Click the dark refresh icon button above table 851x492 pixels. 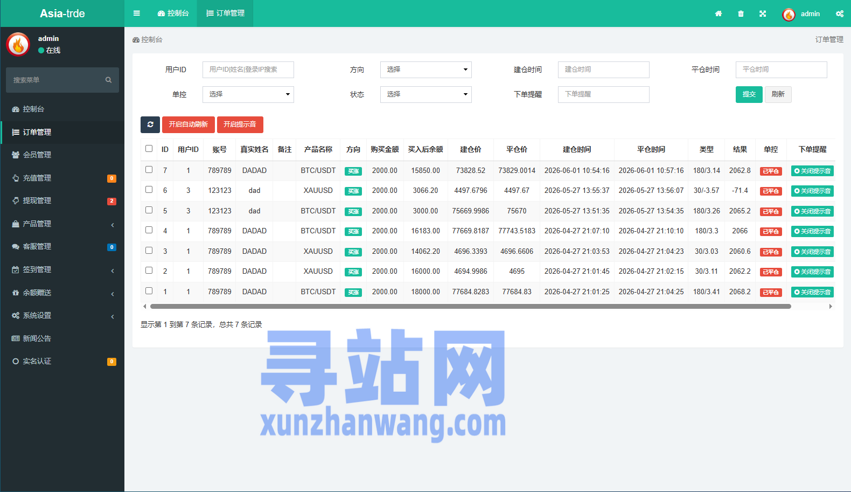(150, 124)
